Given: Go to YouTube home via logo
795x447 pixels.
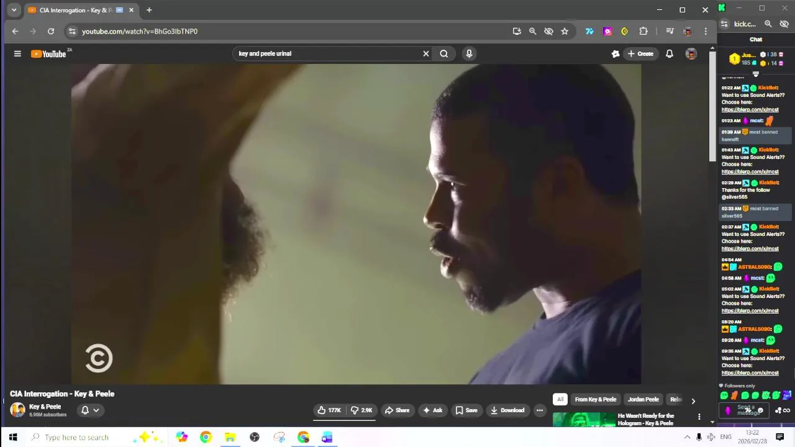Looking at the screenshot, I should pyautogui.click(x=49, y=54).
